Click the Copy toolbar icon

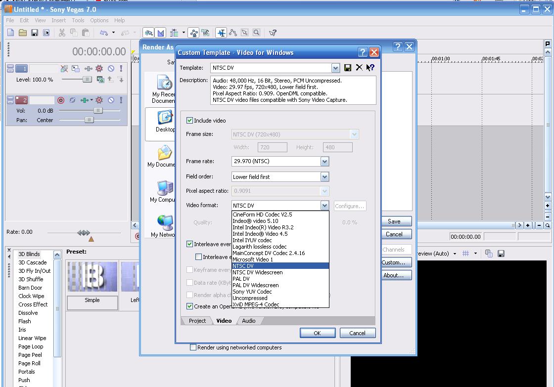coord(74,33)
